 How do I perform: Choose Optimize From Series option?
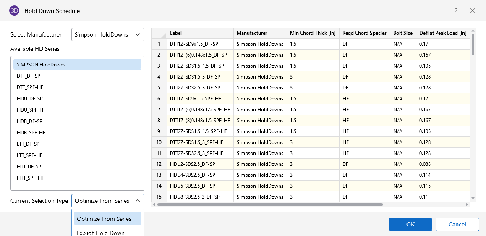pyautogui.click(x=108, y=219)
